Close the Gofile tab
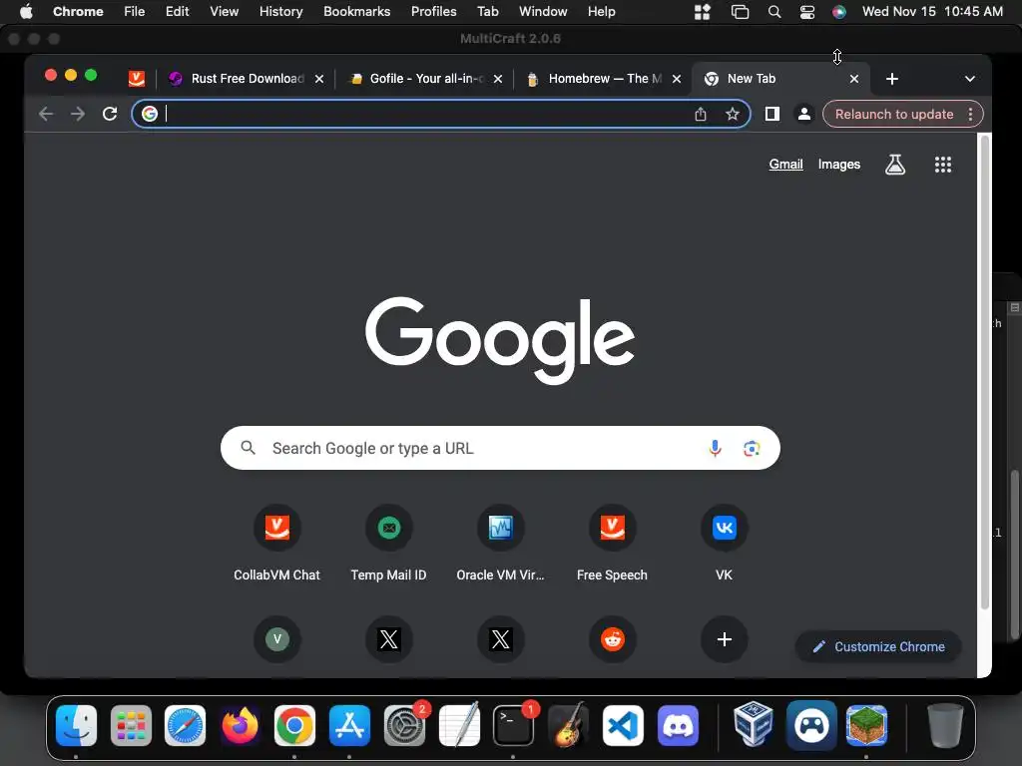Screen dimensions: 1022x766 coord(498,79)
